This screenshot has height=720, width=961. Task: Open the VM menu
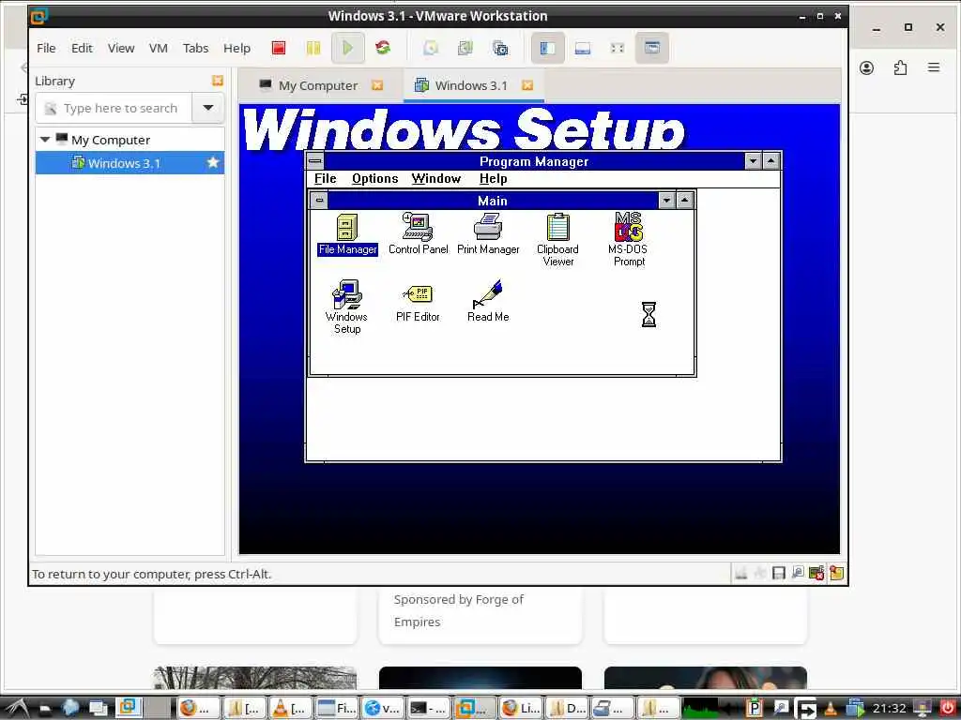pos(158,48)
